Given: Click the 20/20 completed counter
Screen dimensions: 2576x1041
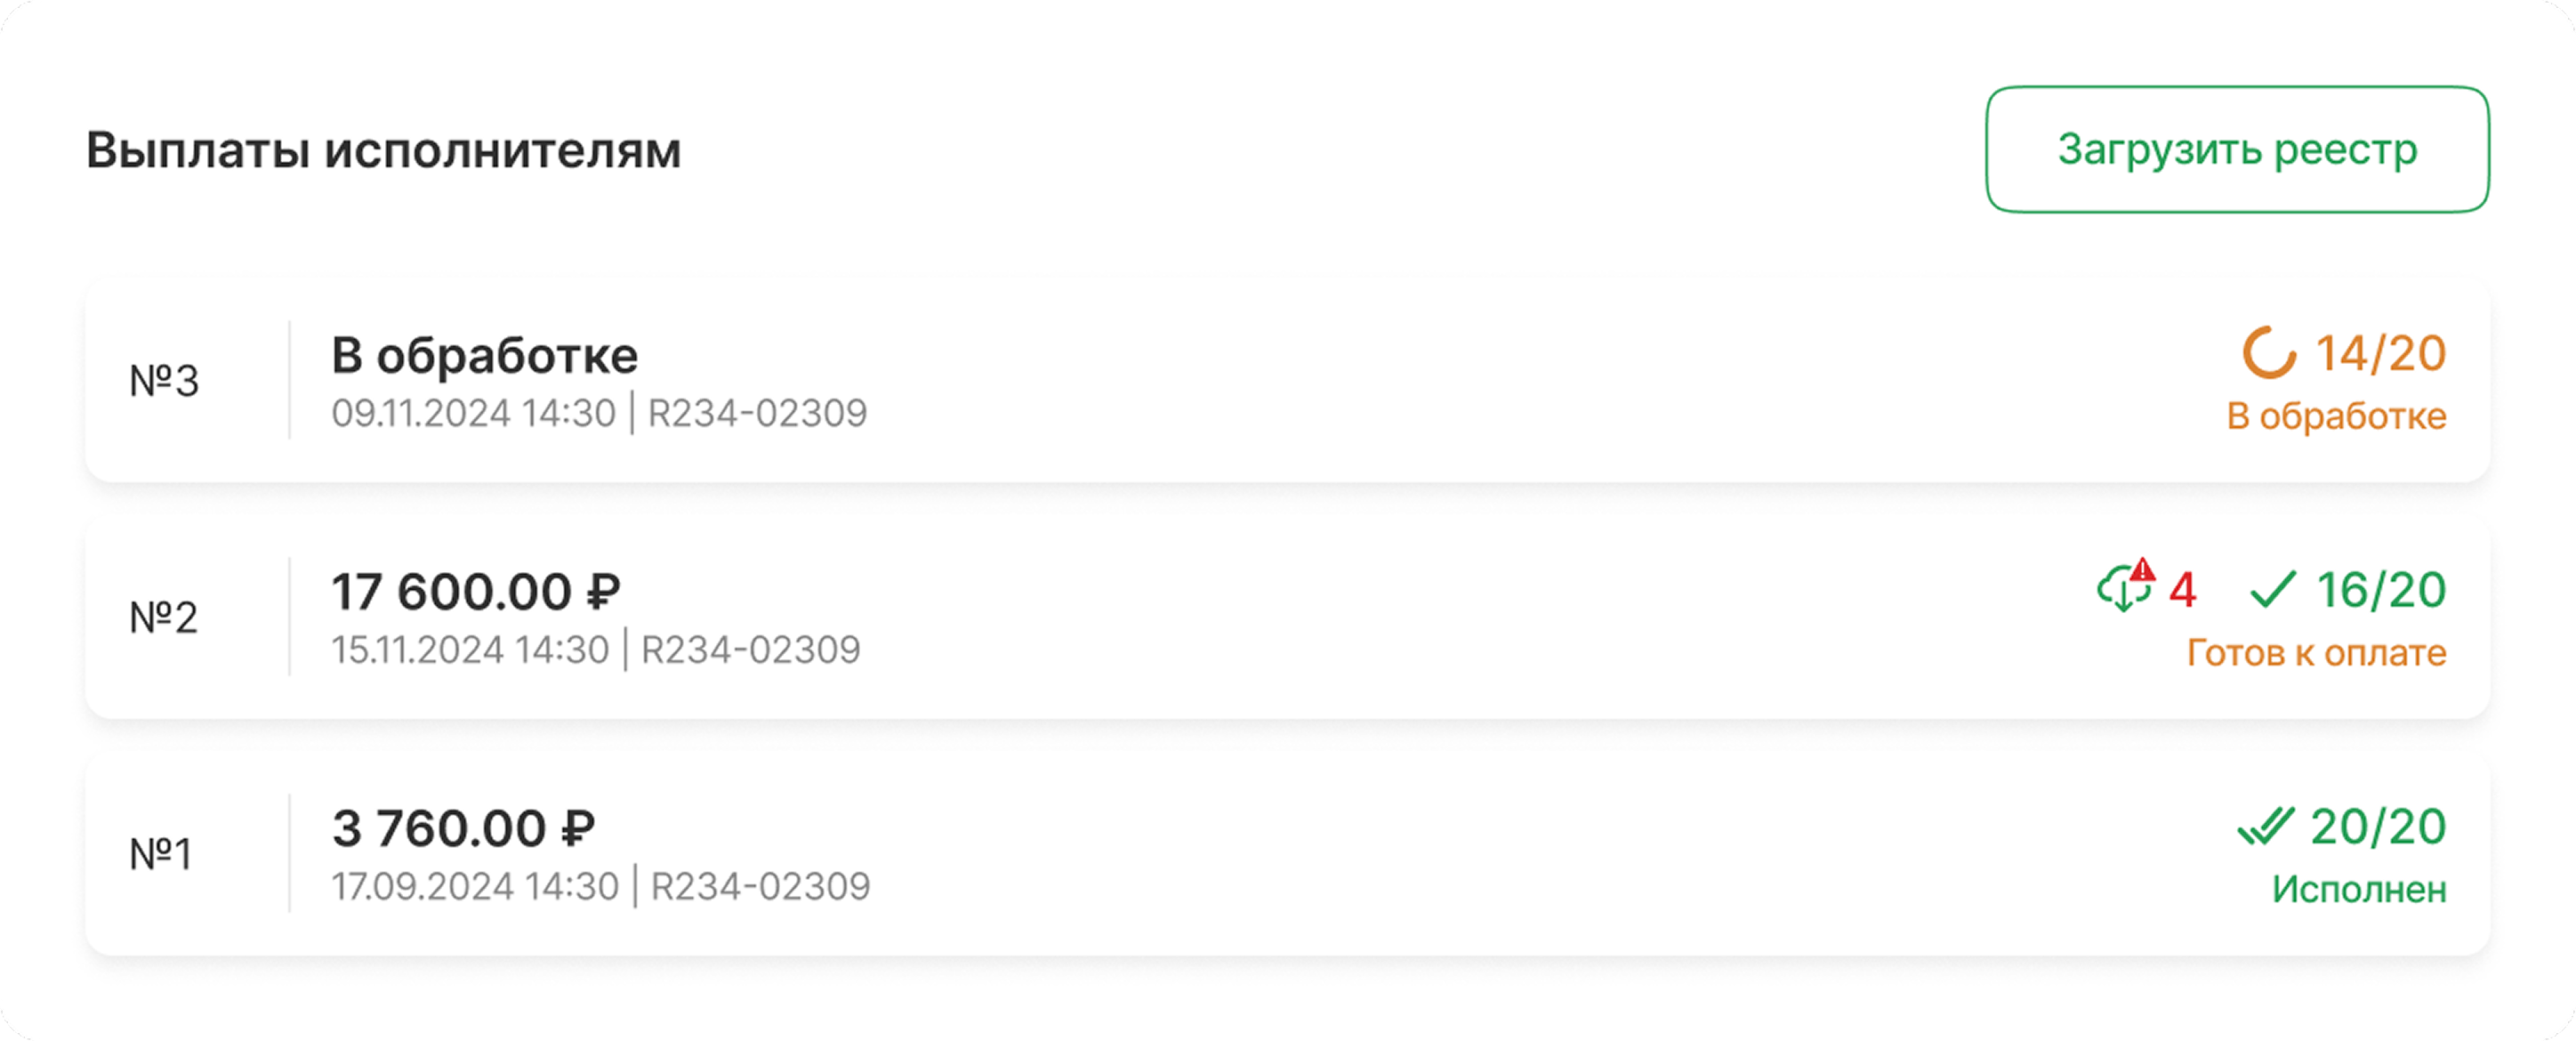Looking at the screenshot, I should (2377, 827).
